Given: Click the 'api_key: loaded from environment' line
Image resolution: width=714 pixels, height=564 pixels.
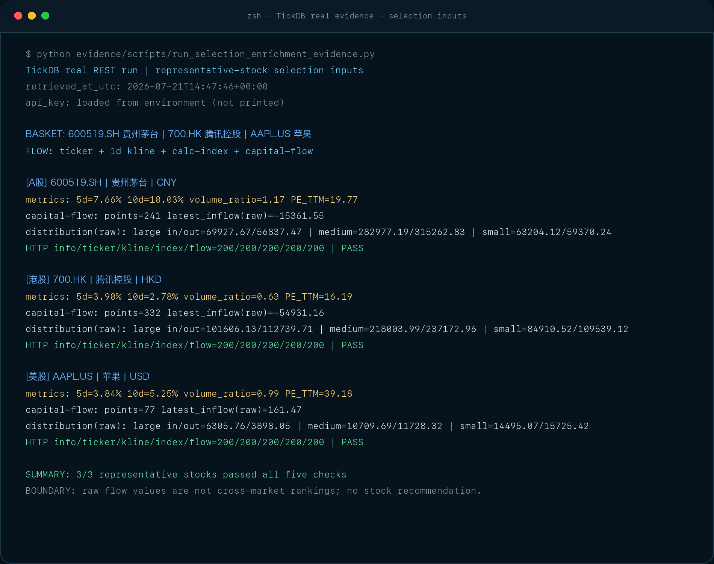Looking at the screenshot, I should click(x=155, y=103).
